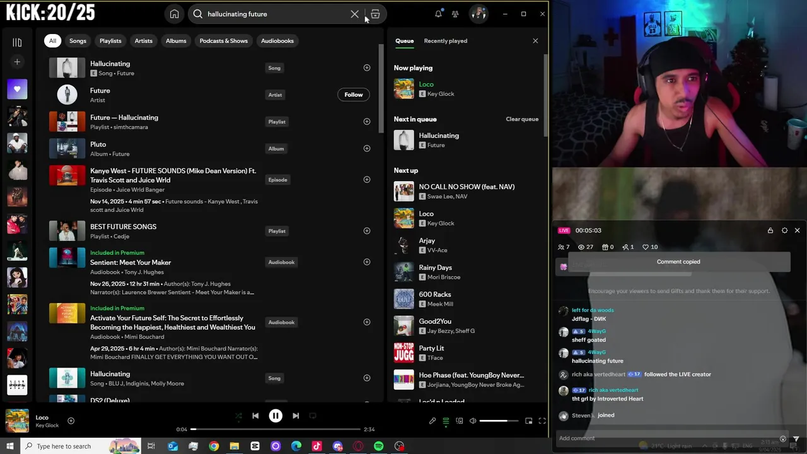Play Hallucinating in Next in queue

click(x=467, y=140)
